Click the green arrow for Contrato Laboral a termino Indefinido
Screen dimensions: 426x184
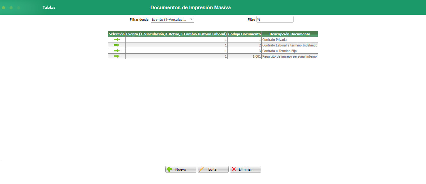[117, 45]
